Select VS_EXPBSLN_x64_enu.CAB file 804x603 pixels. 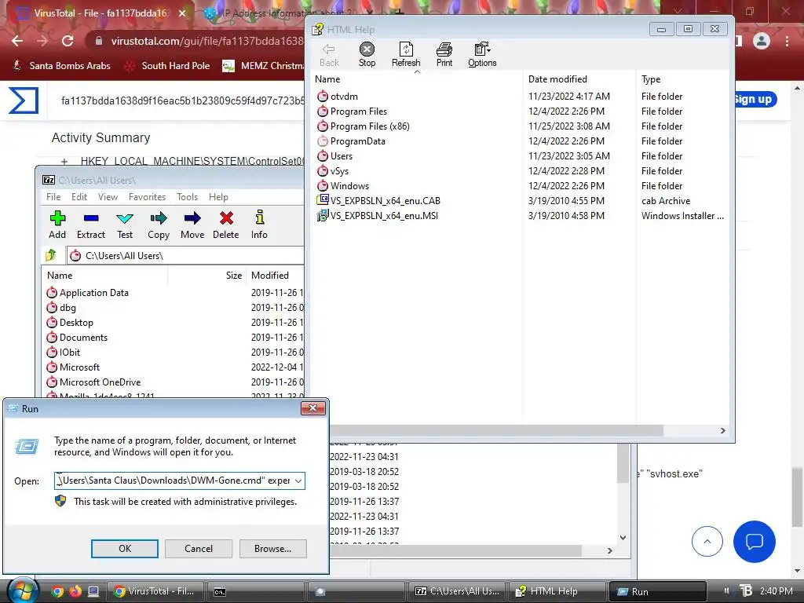tap(378, 200)
